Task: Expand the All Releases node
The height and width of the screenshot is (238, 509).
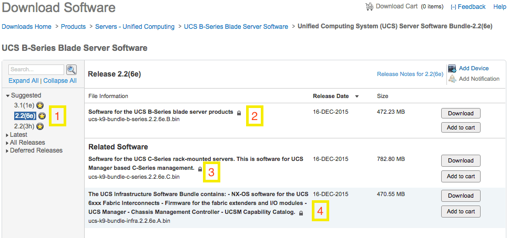Action: pos(7,143)
